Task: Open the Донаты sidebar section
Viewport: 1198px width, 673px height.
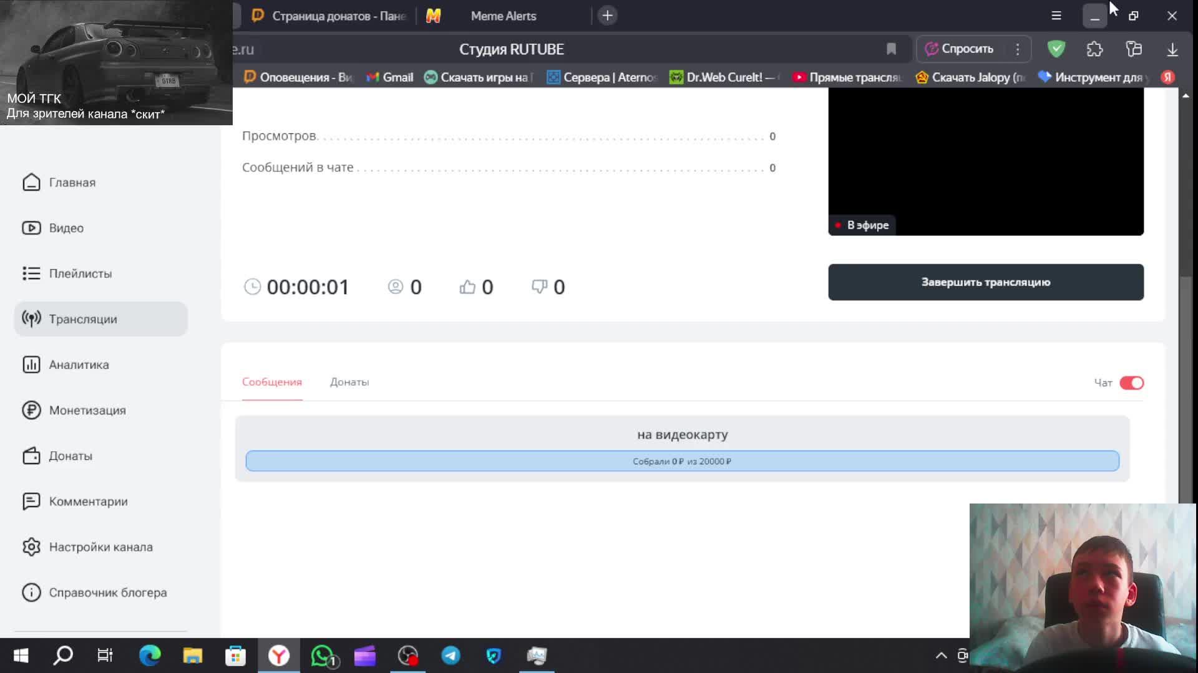Action: (x=70, y=456)
